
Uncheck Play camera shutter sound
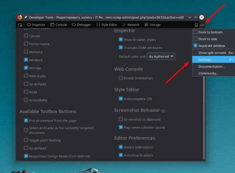pos(121,127)
